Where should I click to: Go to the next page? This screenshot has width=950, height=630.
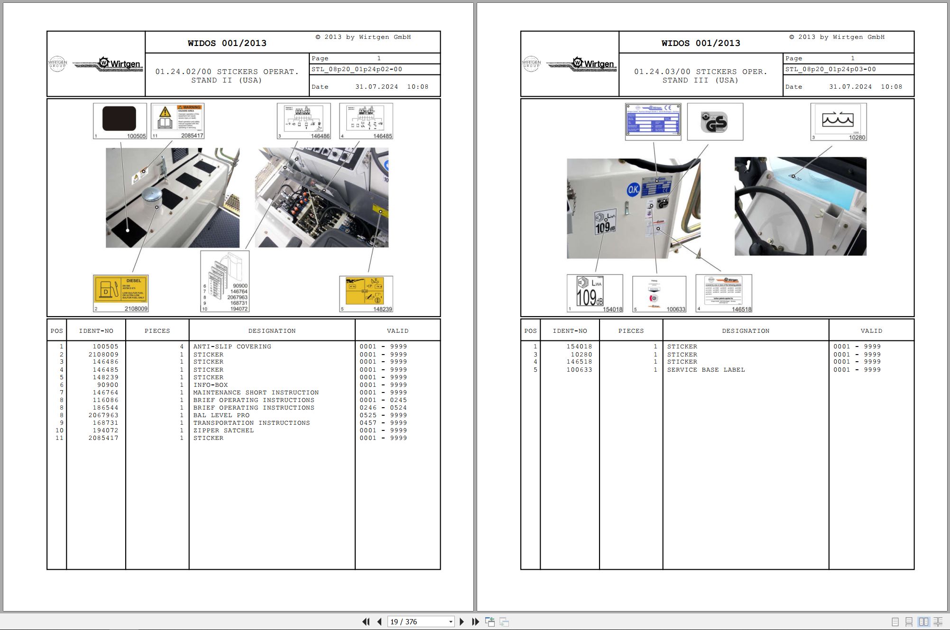click(462, 622)
